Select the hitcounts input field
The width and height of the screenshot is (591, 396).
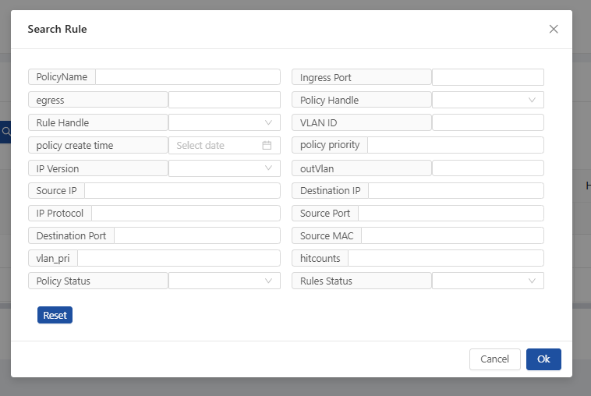446,258
